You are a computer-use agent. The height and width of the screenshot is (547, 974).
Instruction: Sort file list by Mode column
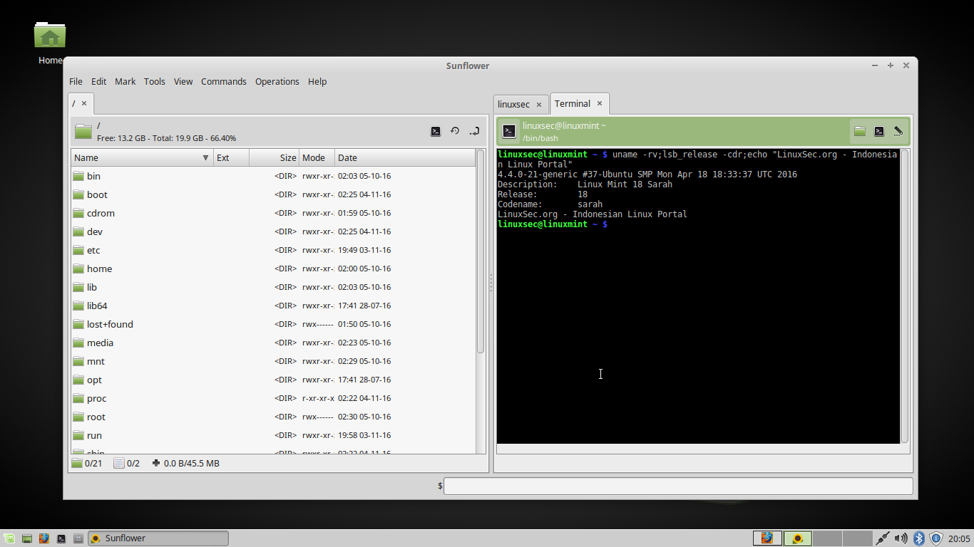tap(317, 157)
